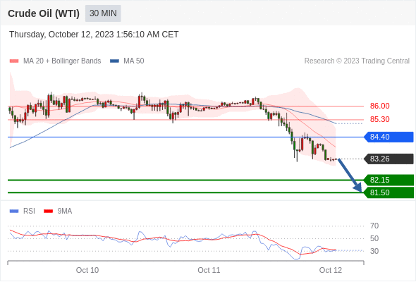Click the 30 MIN timeframe button

coord(103,13)
